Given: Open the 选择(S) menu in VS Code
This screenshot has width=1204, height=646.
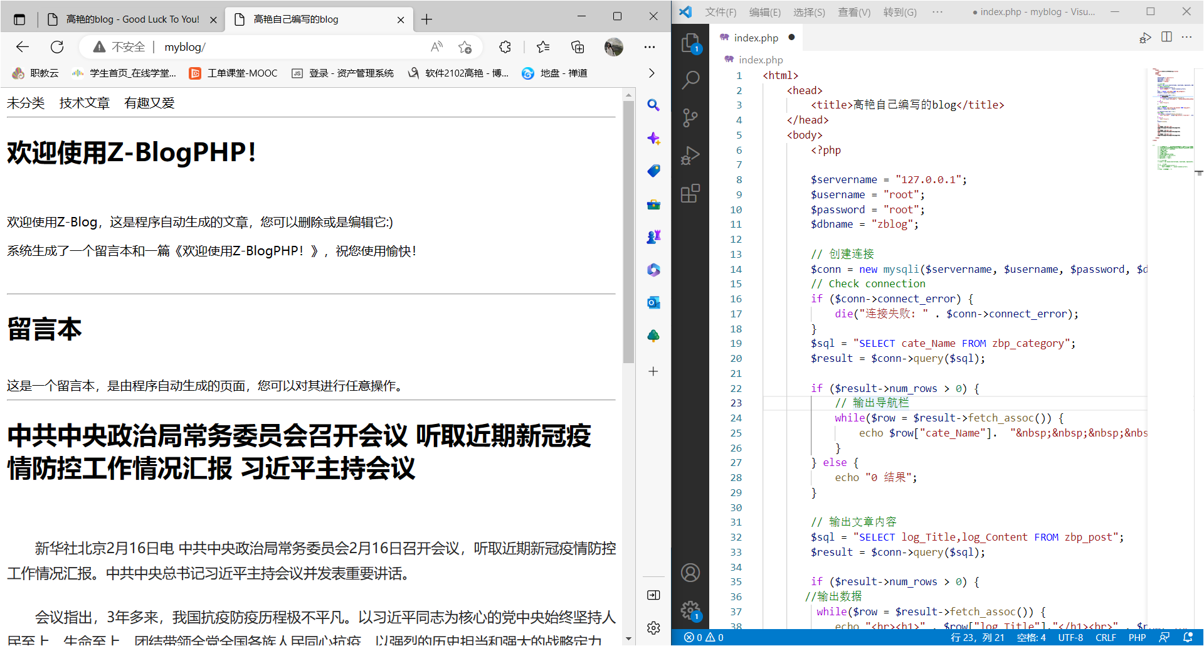Looking at the screenshot, I should (809, 12).
